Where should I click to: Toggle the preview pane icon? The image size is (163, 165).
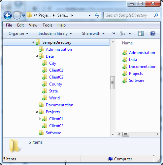point(141,33)
